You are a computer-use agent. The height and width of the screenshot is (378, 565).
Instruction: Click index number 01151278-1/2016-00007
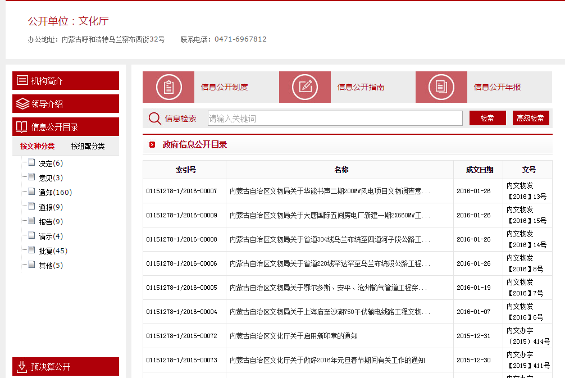click(x=181, y=191)
